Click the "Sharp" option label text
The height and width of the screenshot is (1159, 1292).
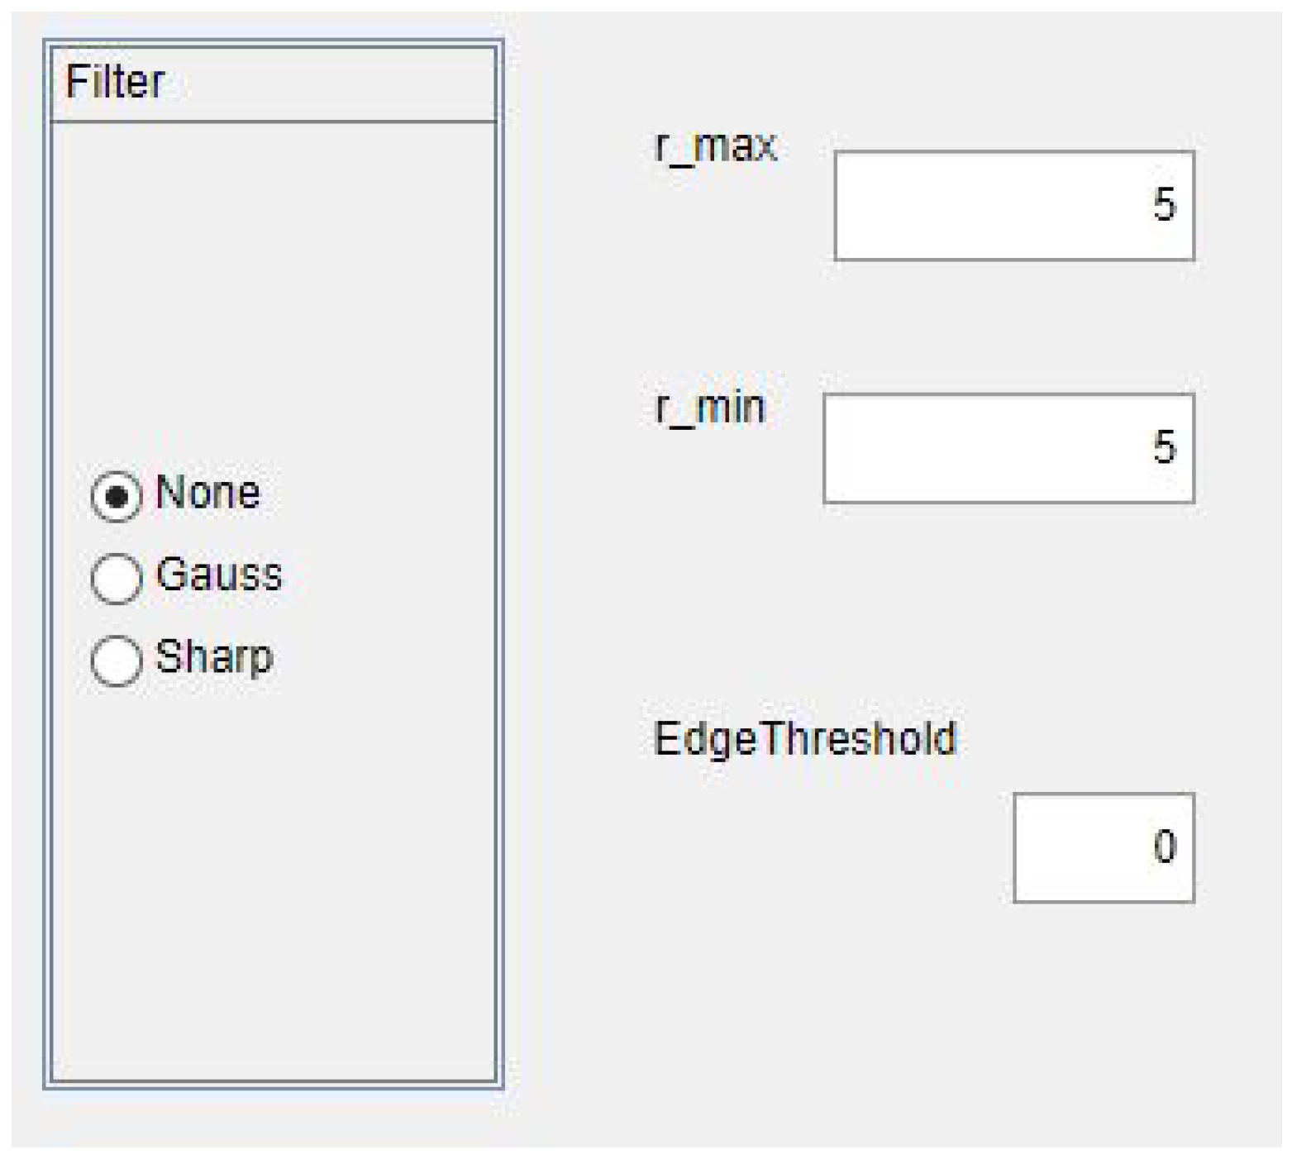click(x=214, y=657)
